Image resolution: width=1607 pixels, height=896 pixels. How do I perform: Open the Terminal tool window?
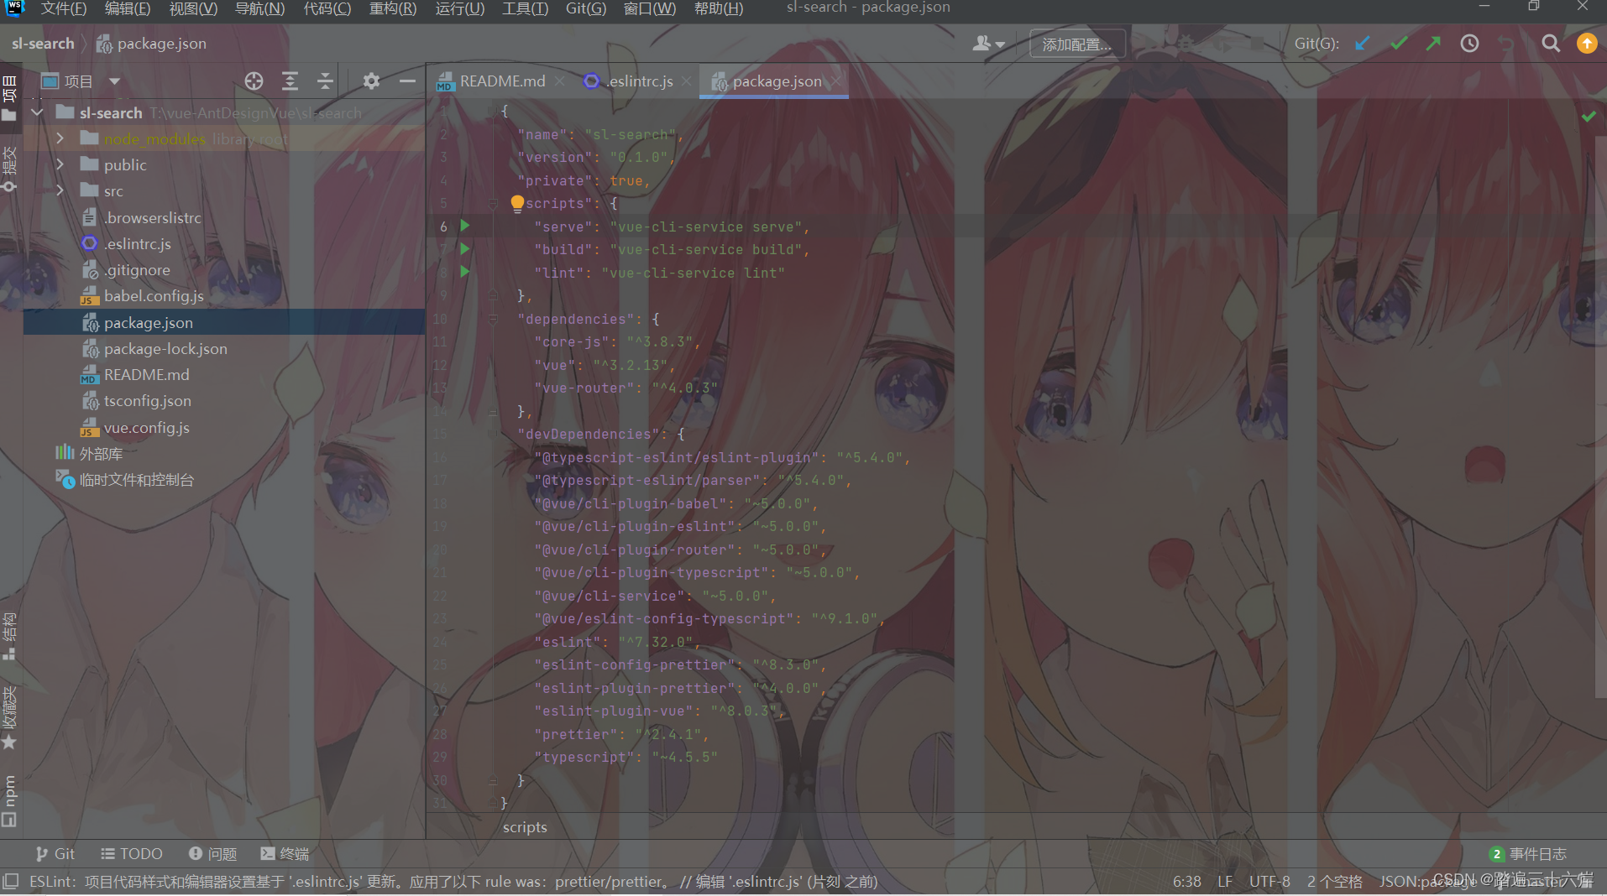pos(285,853)
